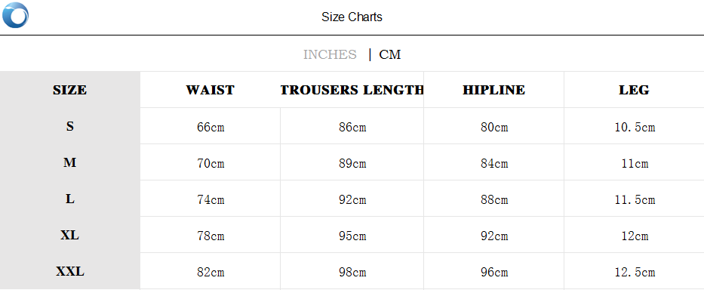
Task: Select the L size row label
Action: pyautogui.click(x=70, y=199)
